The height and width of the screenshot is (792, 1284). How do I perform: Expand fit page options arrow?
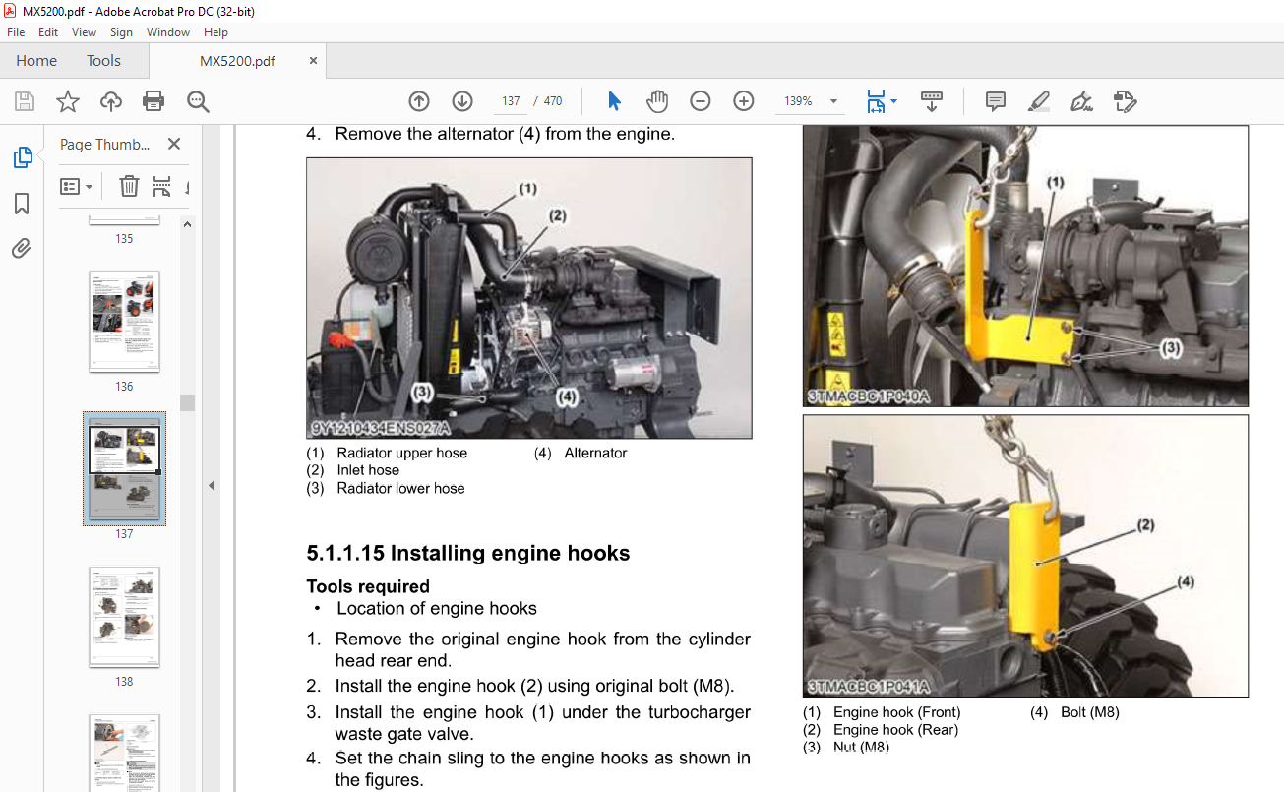[893, 101]
